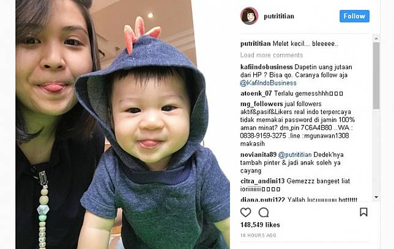This screenshot has height=249, width=394.
Task: Click the @putrititian mention in novianita89's comment
Action: click(x=295, y=154)
